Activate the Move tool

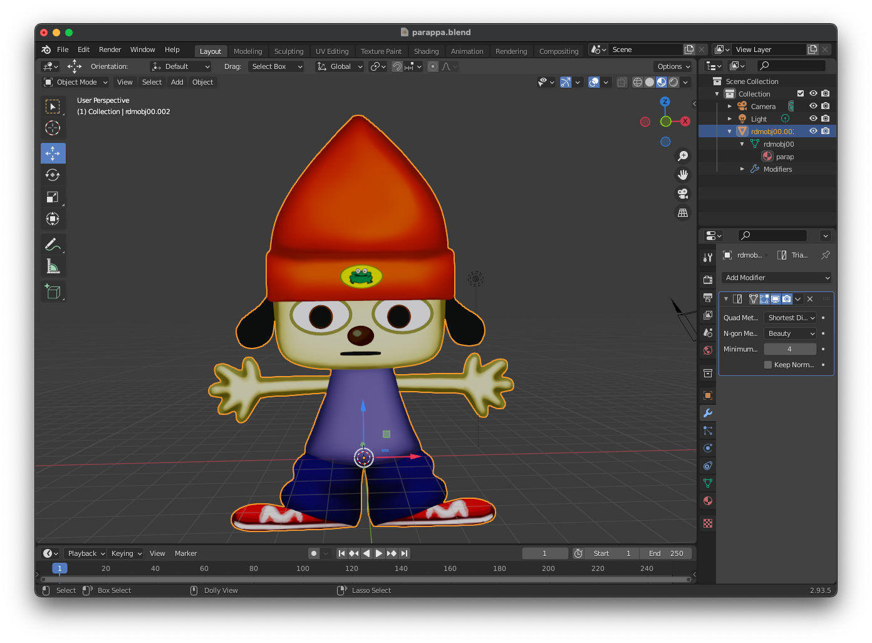pos(53,153)
